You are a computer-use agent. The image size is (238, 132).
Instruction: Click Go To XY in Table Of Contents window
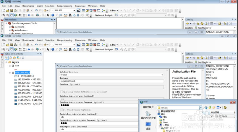78,49
